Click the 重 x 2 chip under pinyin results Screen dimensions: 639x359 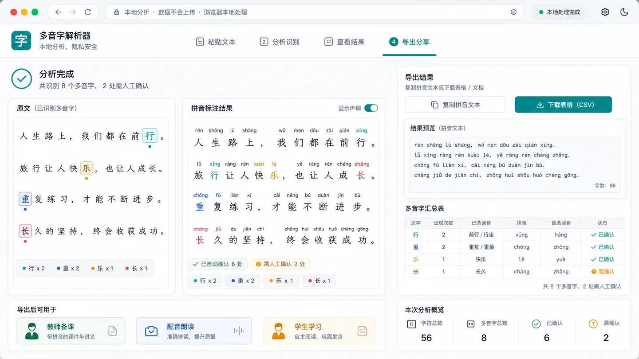(243, 281)
